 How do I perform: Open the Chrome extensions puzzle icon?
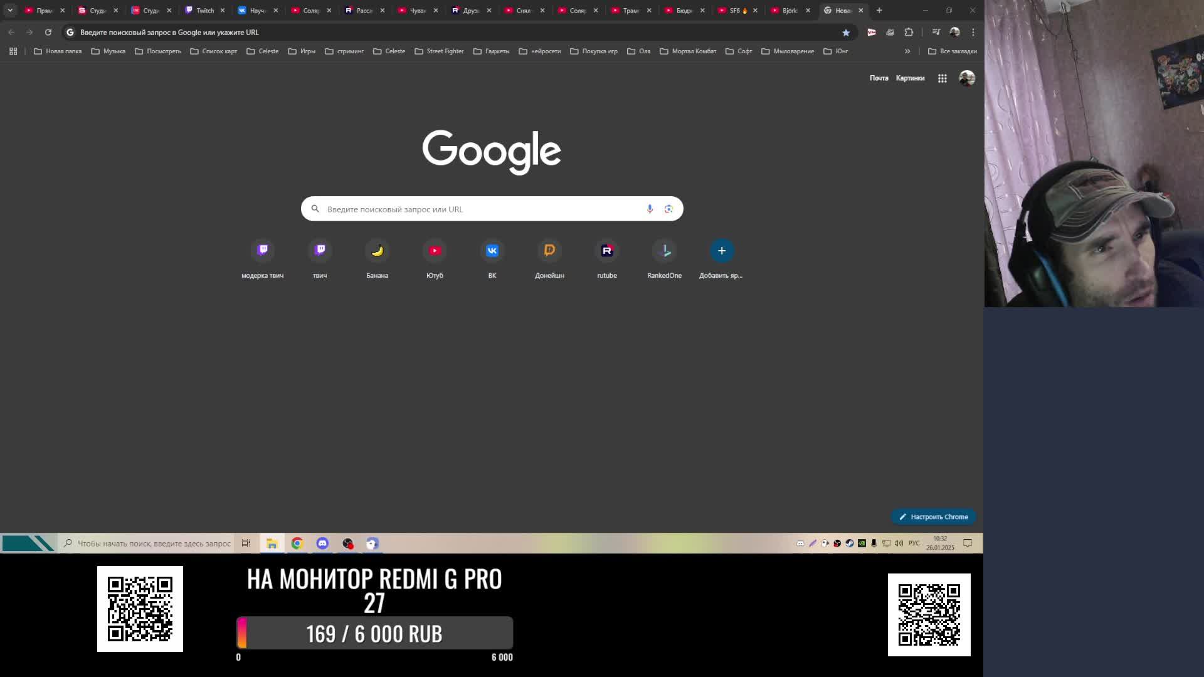click(x=909, y=32)
